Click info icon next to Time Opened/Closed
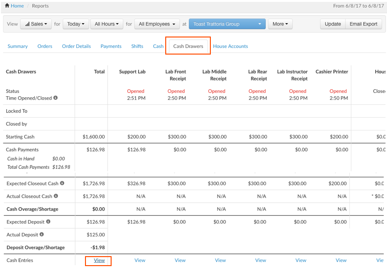The height and width of the screenshot is (268, 387). (56, 98)
